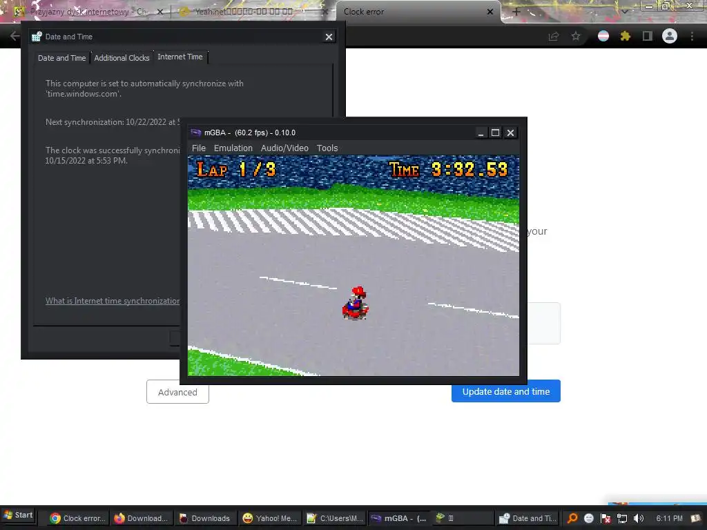Click the tray icon right of clock
Screen dimensions: 707x530
click(696, 518)
